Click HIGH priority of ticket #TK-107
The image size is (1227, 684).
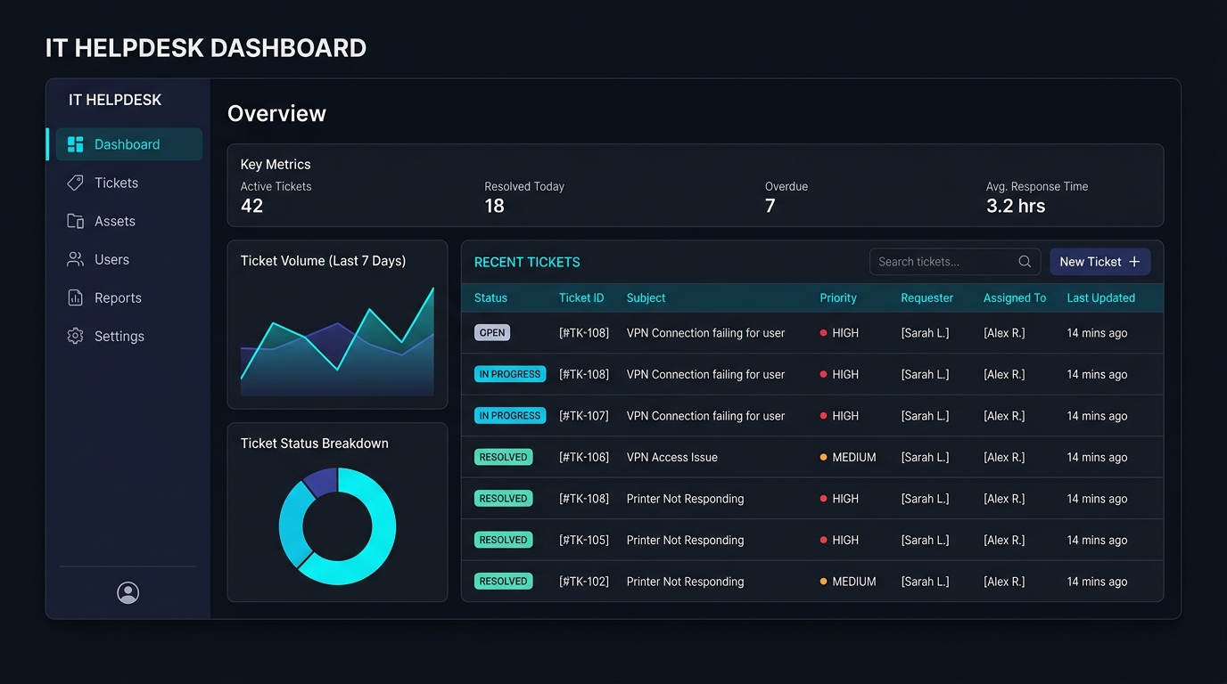point(839,416)
